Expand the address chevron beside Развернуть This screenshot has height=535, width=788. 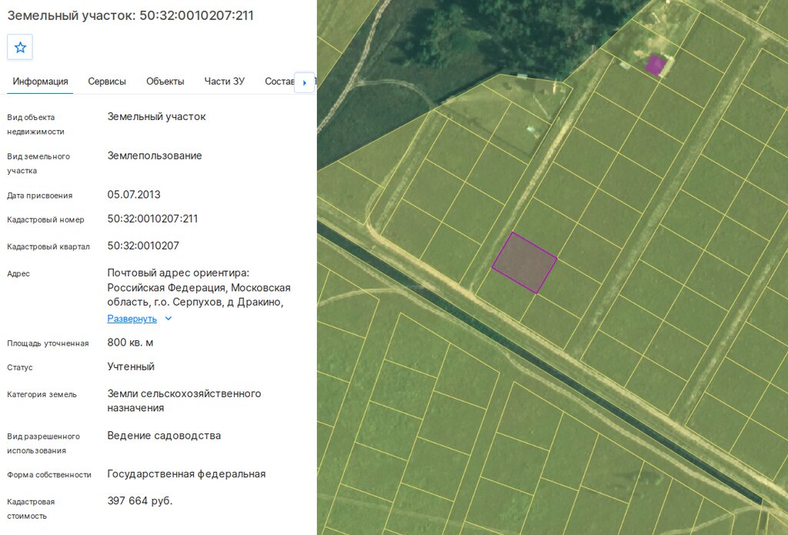169,318
